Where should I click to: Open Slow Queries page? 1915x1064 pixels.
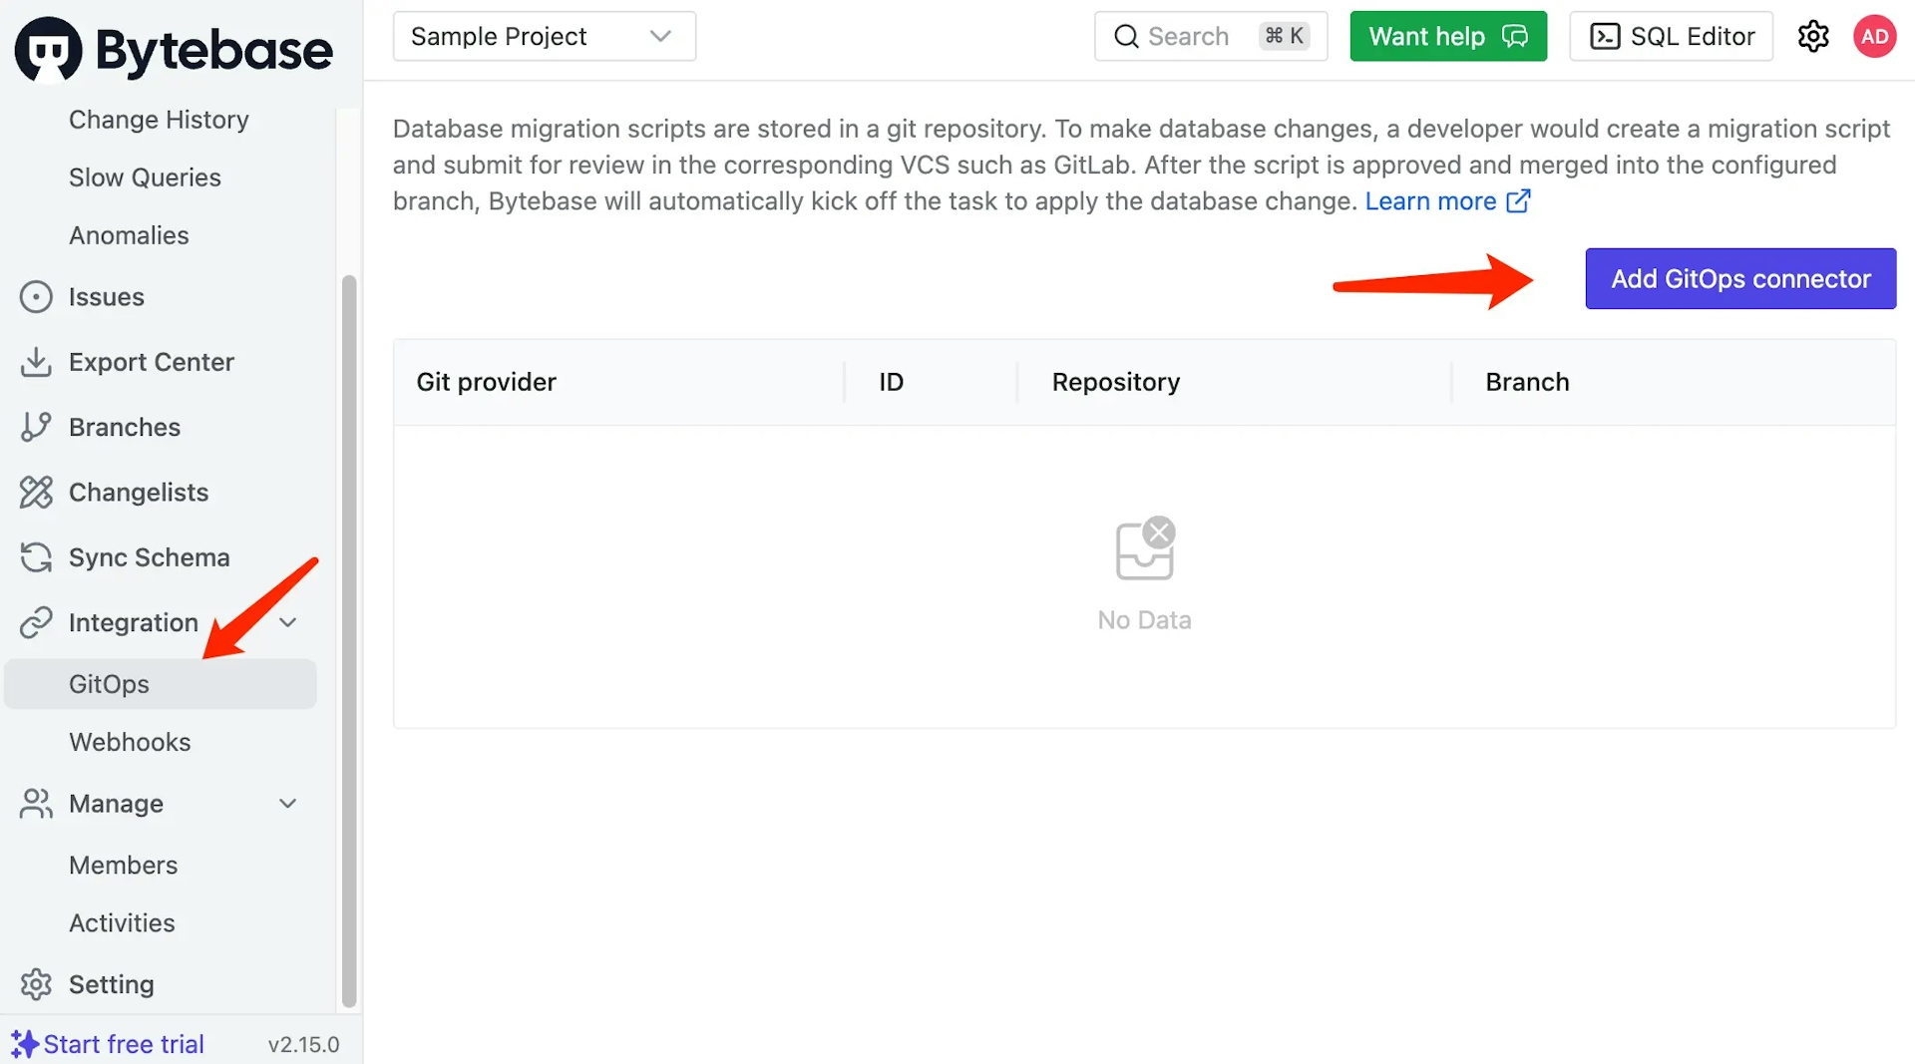[x=145, y=177]
